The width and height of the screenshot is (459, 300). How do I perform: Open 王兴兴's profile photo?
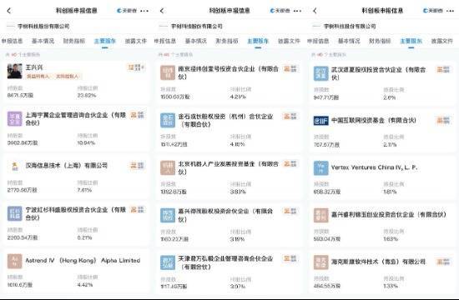[x=15, y=71]
